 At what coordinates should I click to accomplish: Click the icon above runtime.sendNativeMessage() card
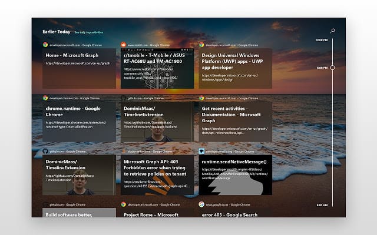(x=201, y=151)
